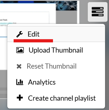Click the plus icon beside Create channel playlist
Screen dimensions: 109x110
(x=20, y=98)
